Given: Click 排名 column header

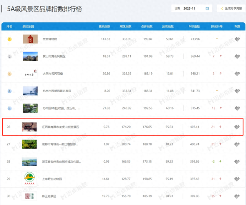Looking at the screenshot, I should click(x=9, y=27).
